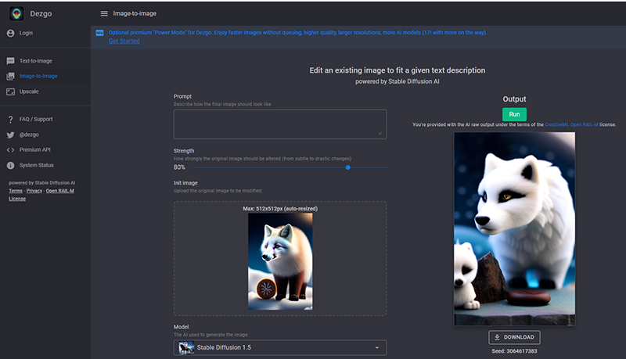Screen dimensions: 626x359
Task: Select Image-to-Image in the sidebar
Action: pyautogui.click(x=38, y=76)
